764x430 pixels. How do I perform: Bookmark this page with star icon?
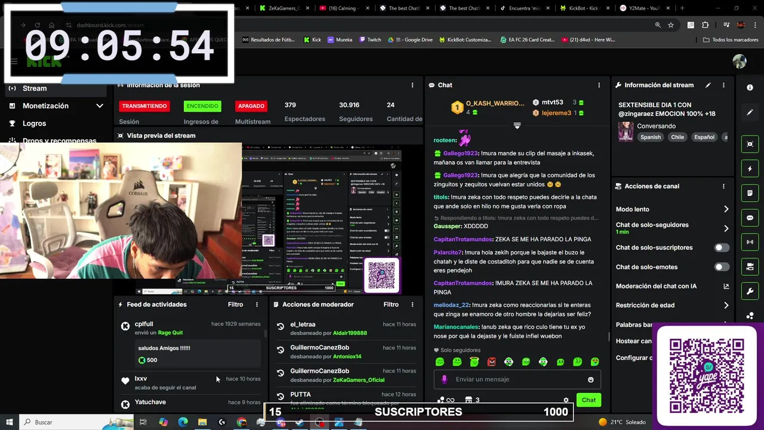point(671,25)
